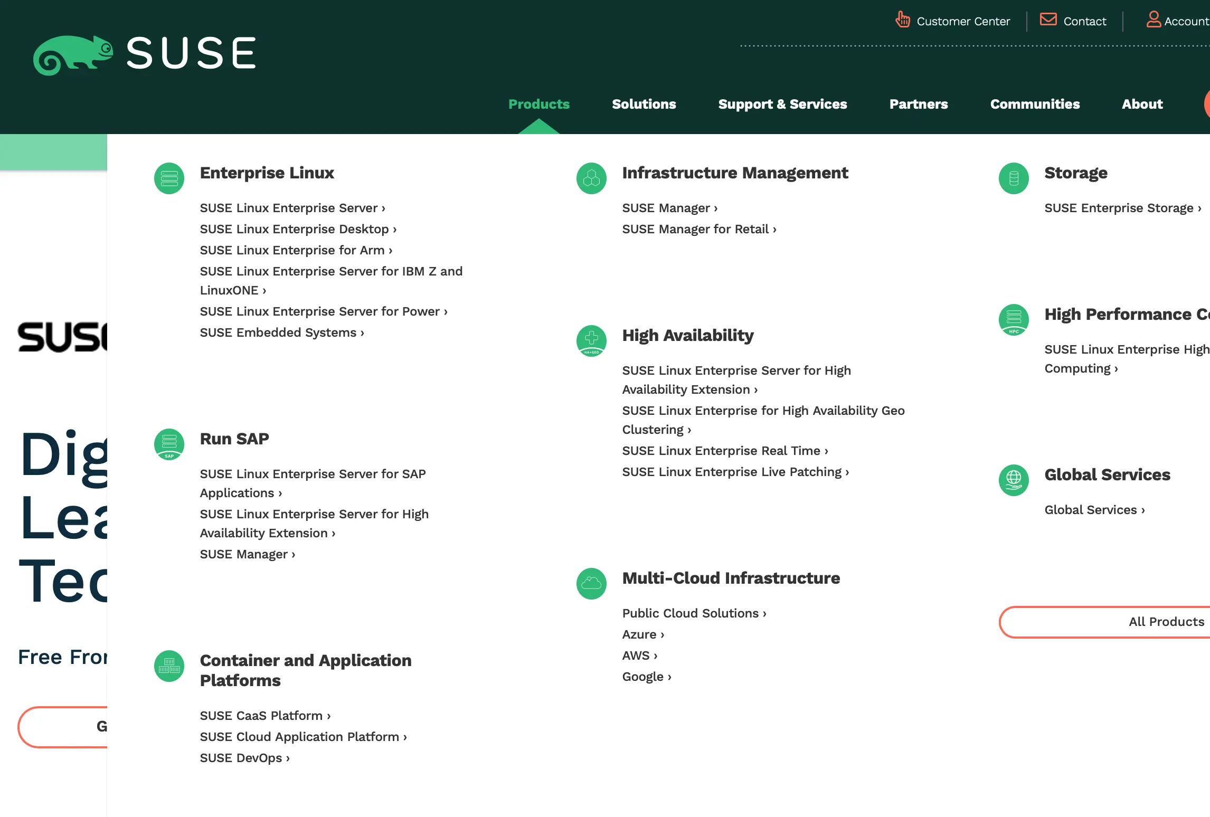
Task: Open the Customer Center link
Action: [x=962, y=21]
